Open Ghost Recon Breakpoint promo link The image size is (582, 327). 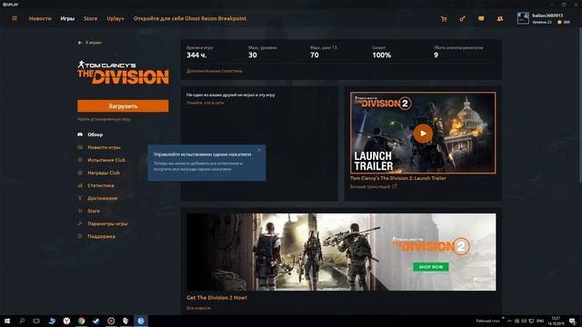pyautogui.click(x=190, y=18)
